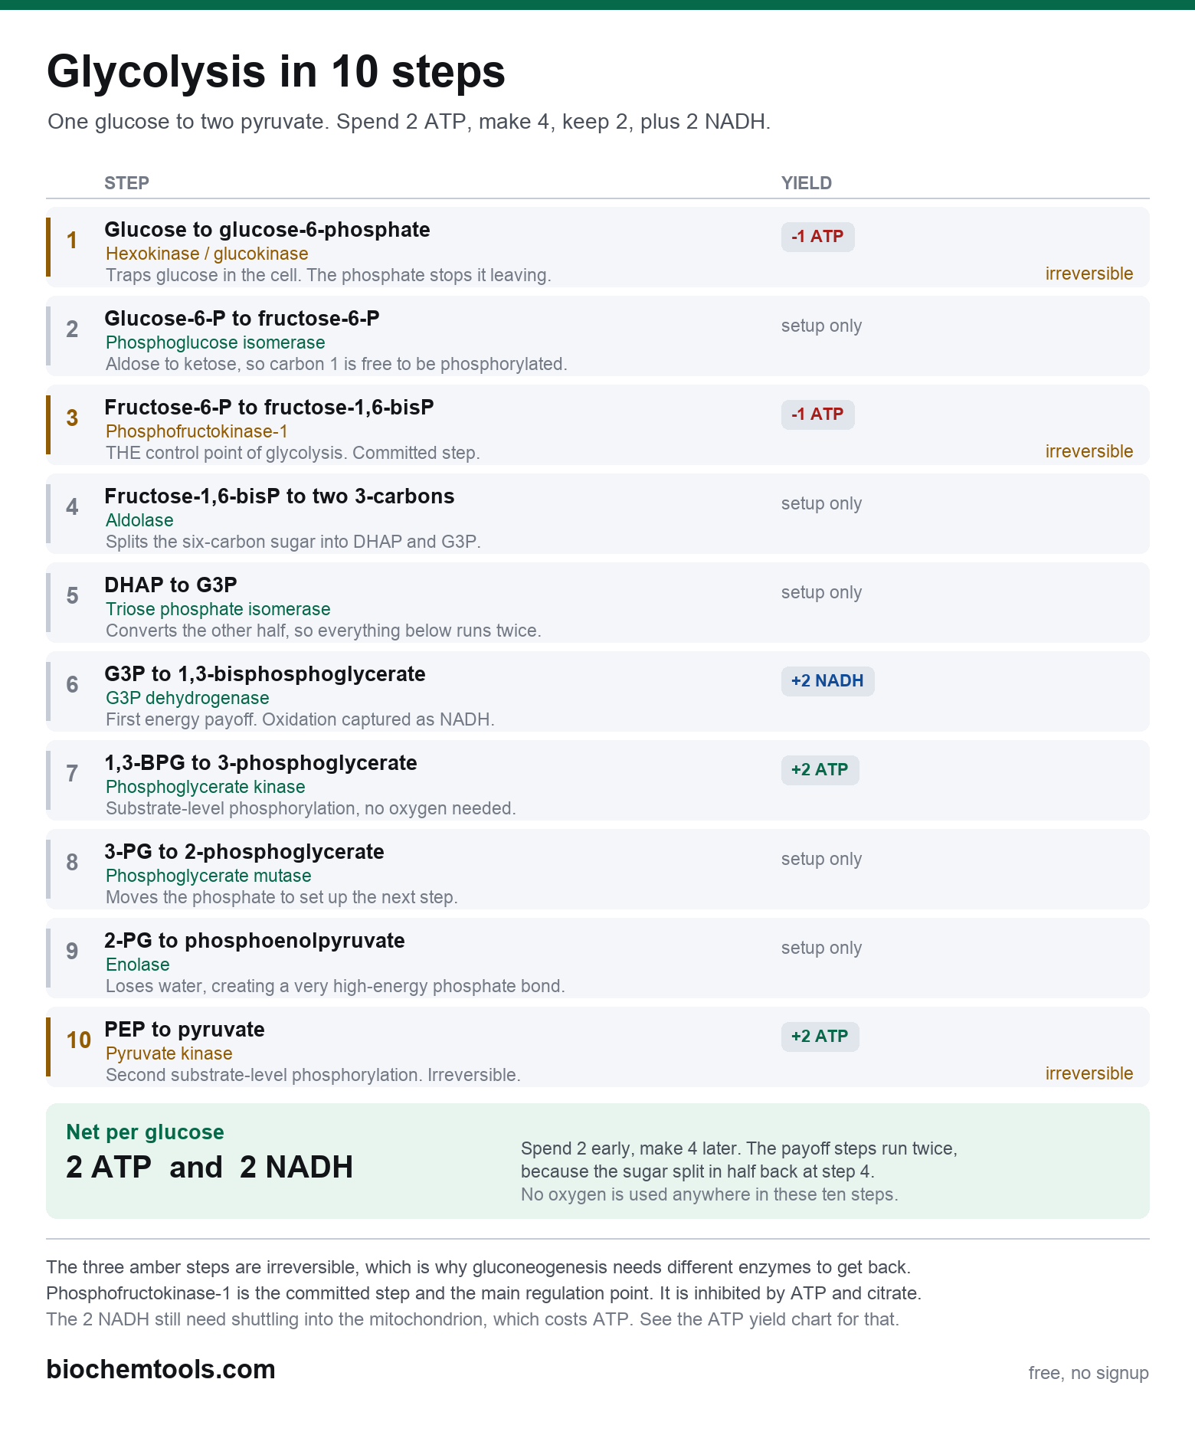Image resolution: width=1195 pixels, height=1448 pixels.
Task: Select the +2 NADH badge
Action: coord(827,681)
